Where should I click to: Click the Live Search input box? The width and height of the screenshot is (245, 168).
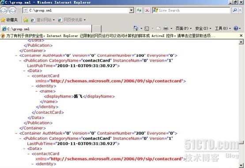(x=194, y=10)
